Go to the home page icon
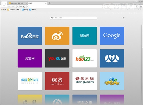 24,7
